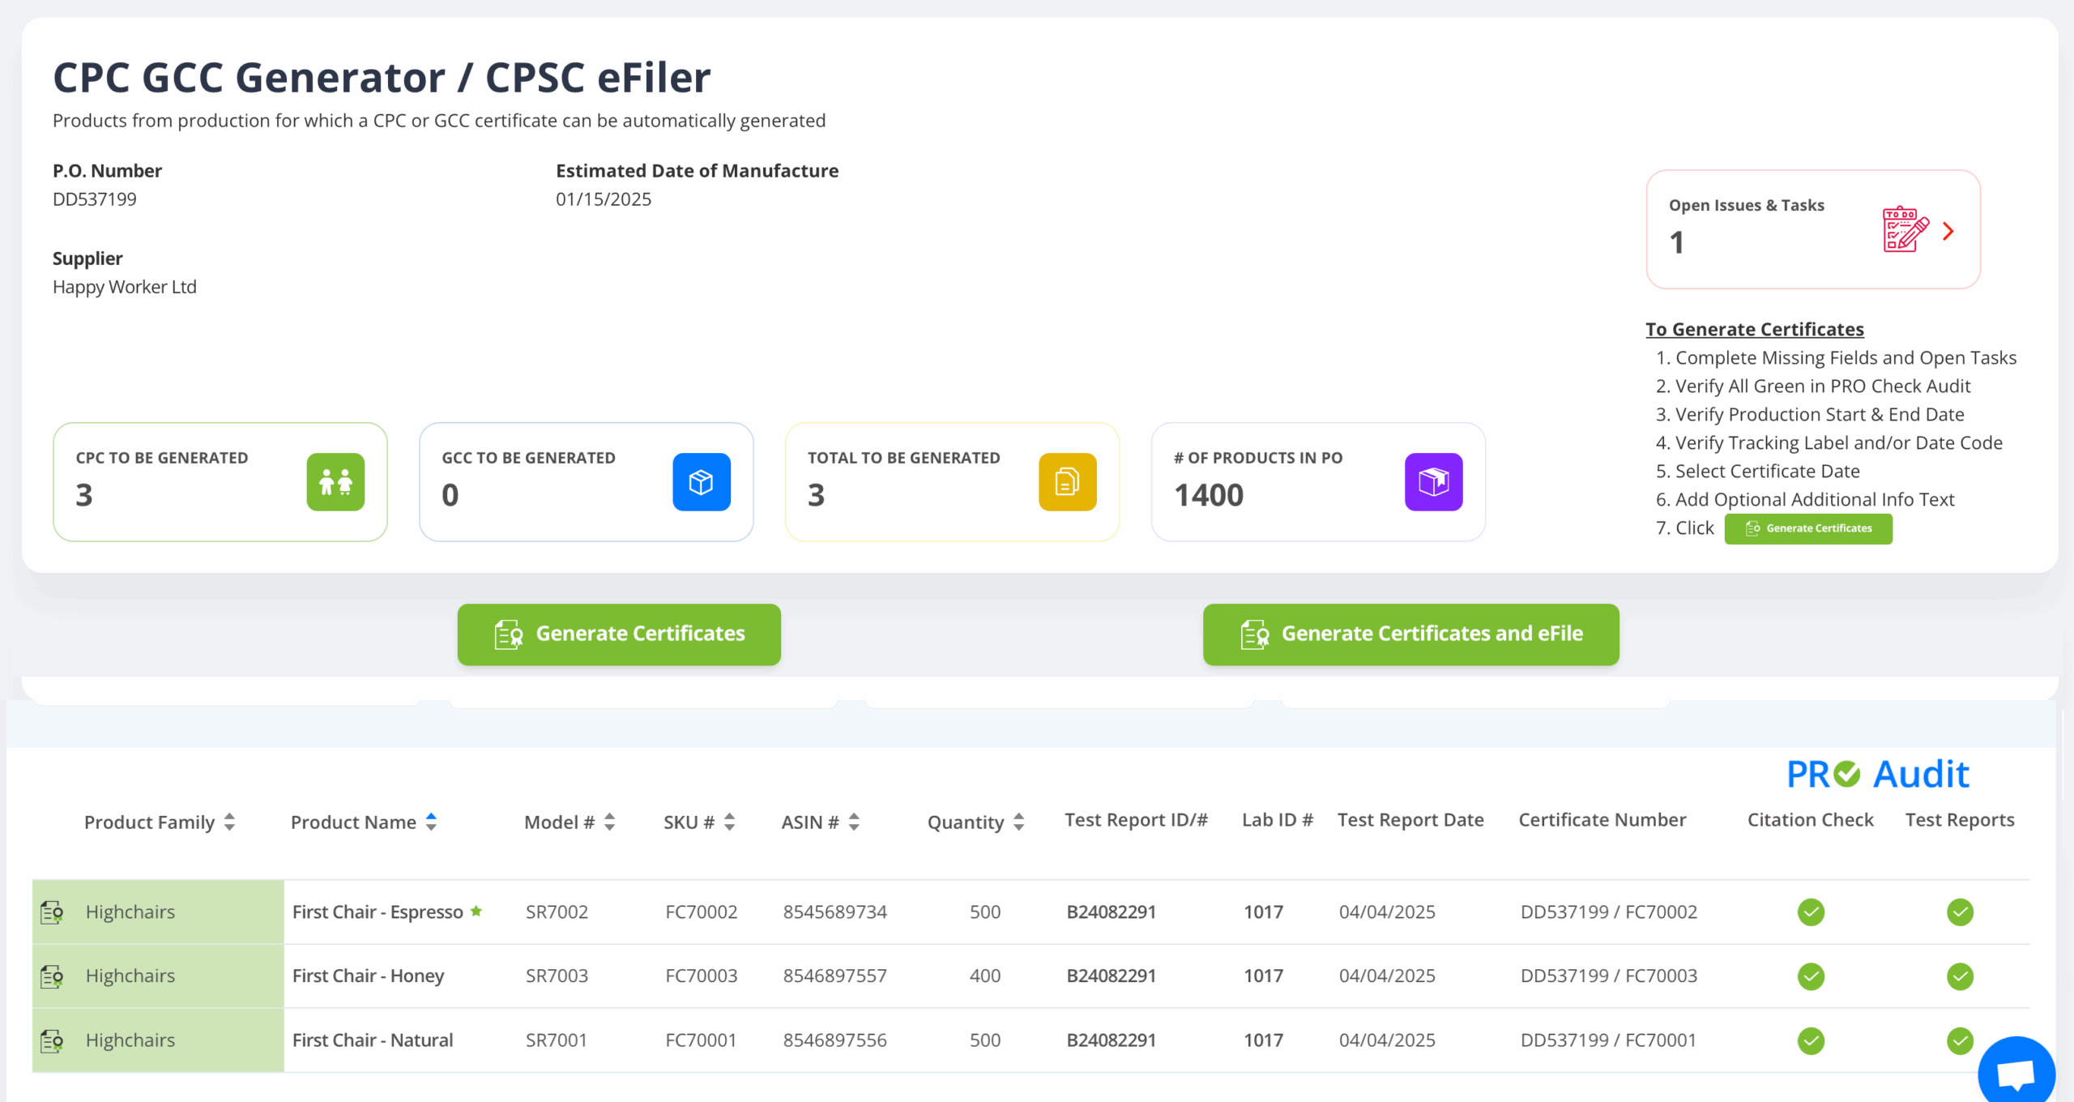
Task: Sort table by Product Name
Action: (431, 822)
